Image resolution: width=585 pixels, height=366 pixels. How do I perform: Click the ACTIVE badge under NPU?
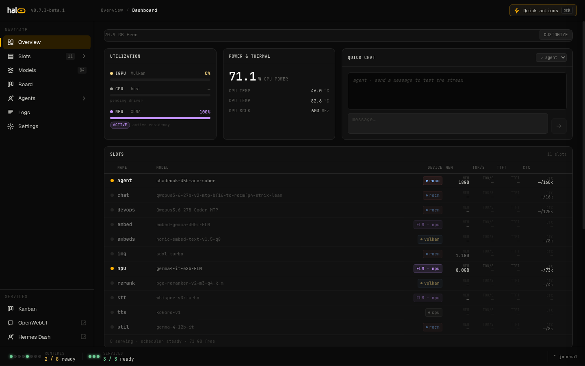pyautogui.click(x=120, y=125)
